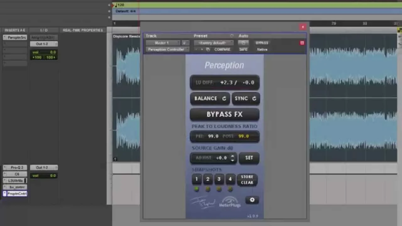
Task: Open the factory default preset list
Action: pyautogui.click(x=214, y=43)
